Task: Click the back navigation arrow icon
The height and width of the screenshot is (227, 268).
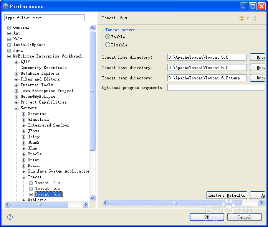Action: 242,18
